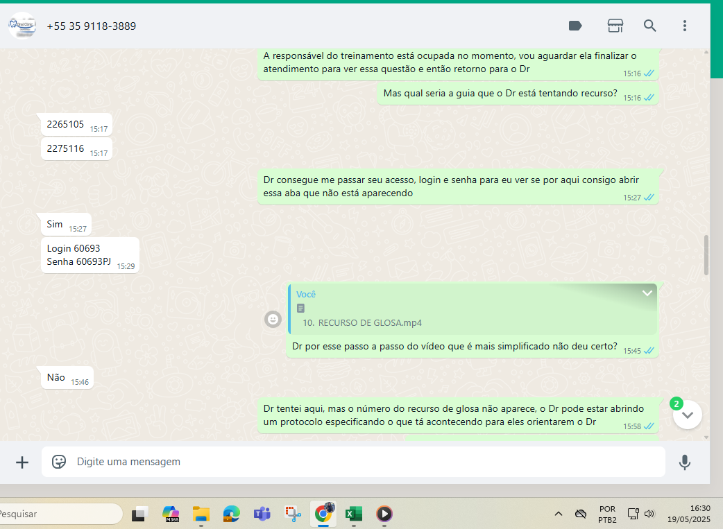Start a voice message recording
The width and height of the screenshot is (723, 529).
click(685, 462)
